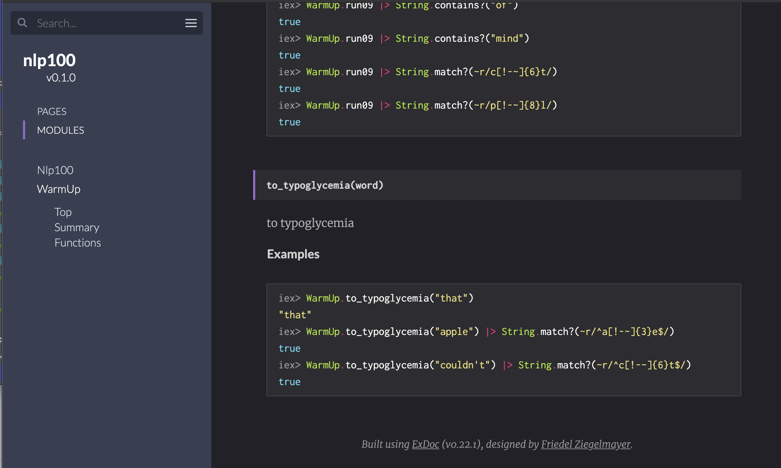781x468 pixels.
Task: Switch to the MODULES tab
Action: click(60, 130)
